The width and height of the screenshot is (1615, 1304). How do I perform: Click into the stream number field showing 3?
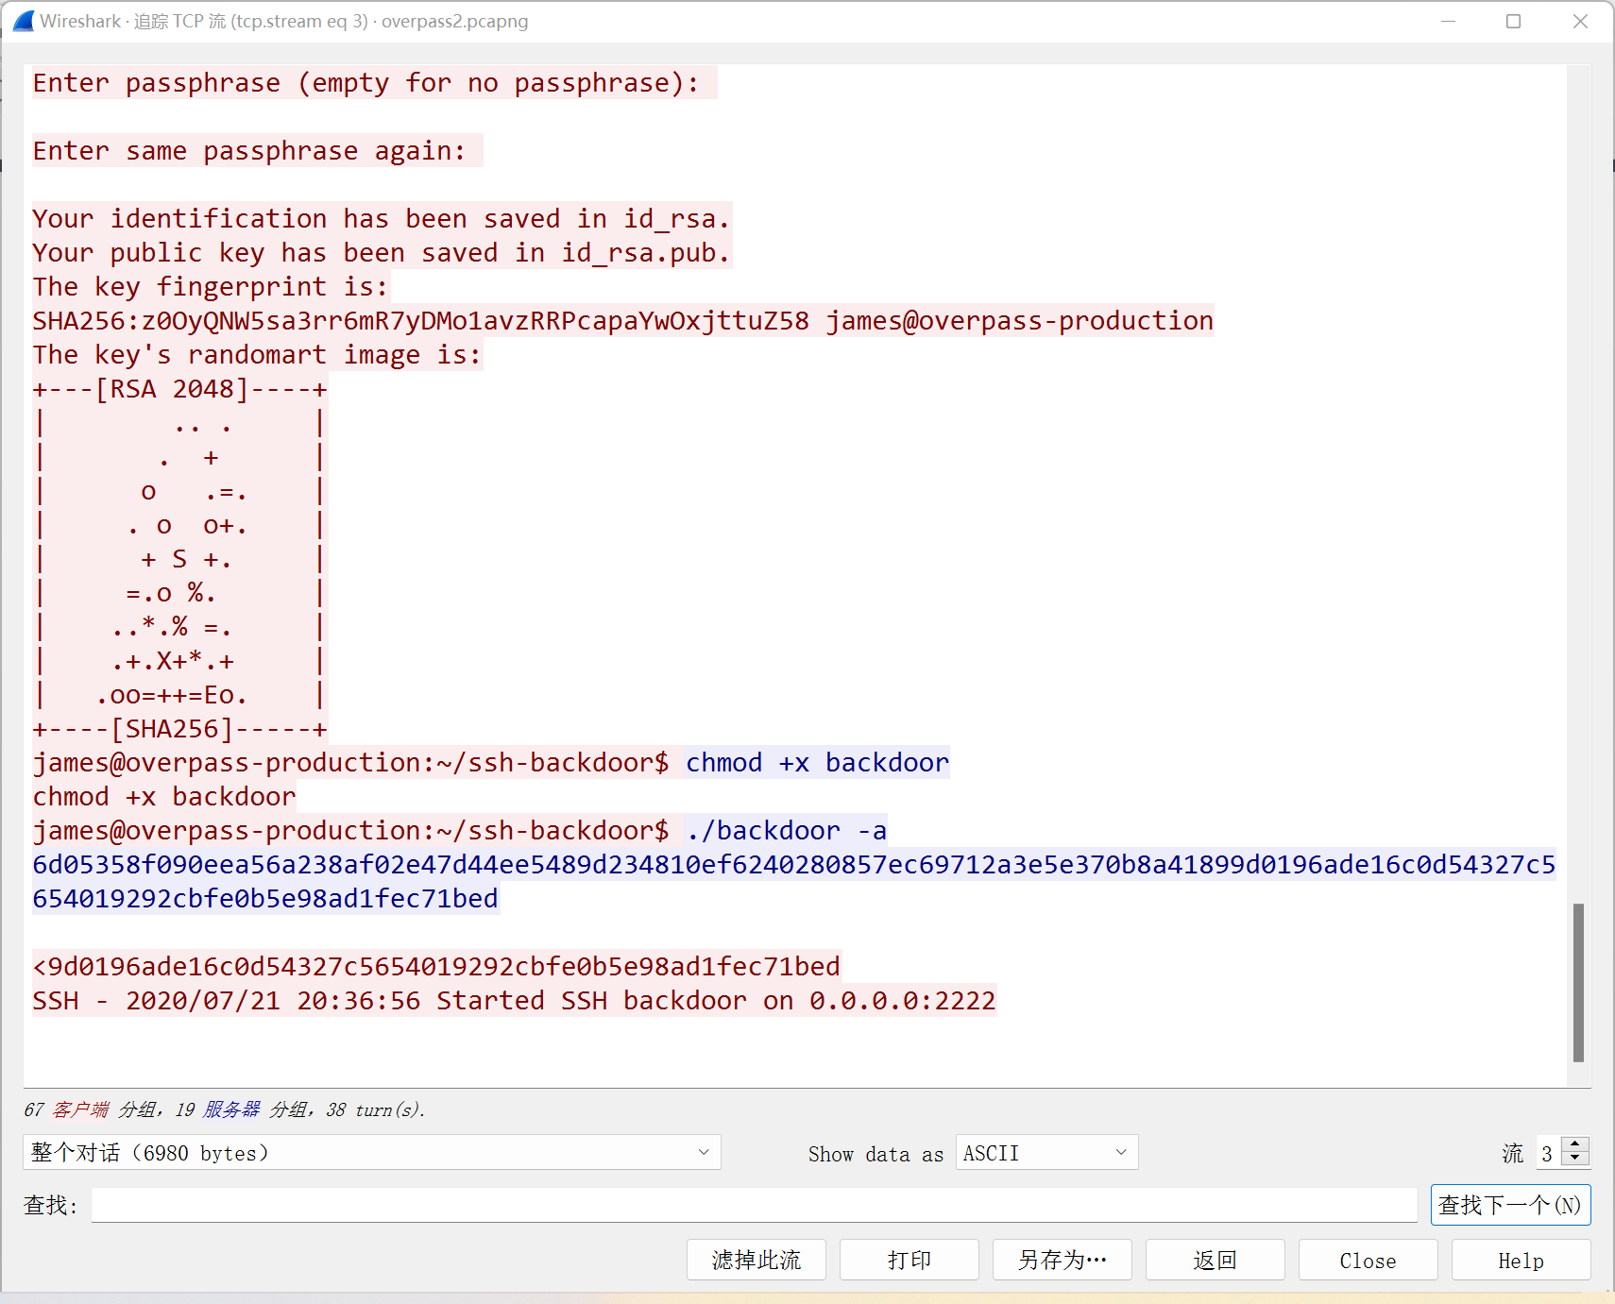(x=1548, y=1152)
